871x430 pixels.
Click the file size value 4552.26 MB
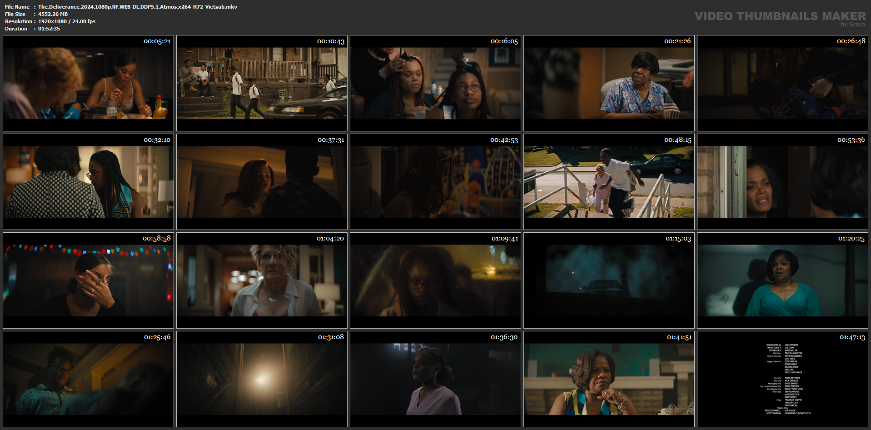click(x=53, y=14)
